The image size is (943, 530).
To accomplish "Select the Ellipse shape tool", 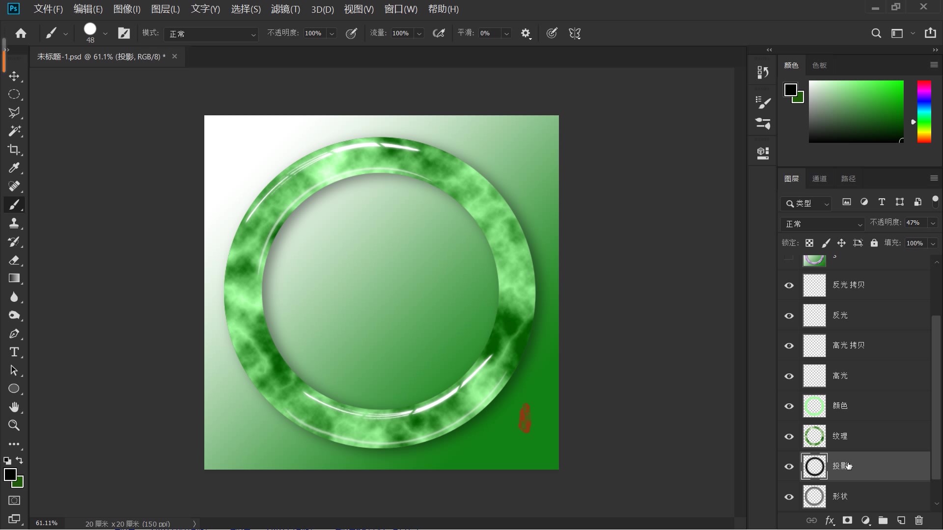I will point(14,389).
